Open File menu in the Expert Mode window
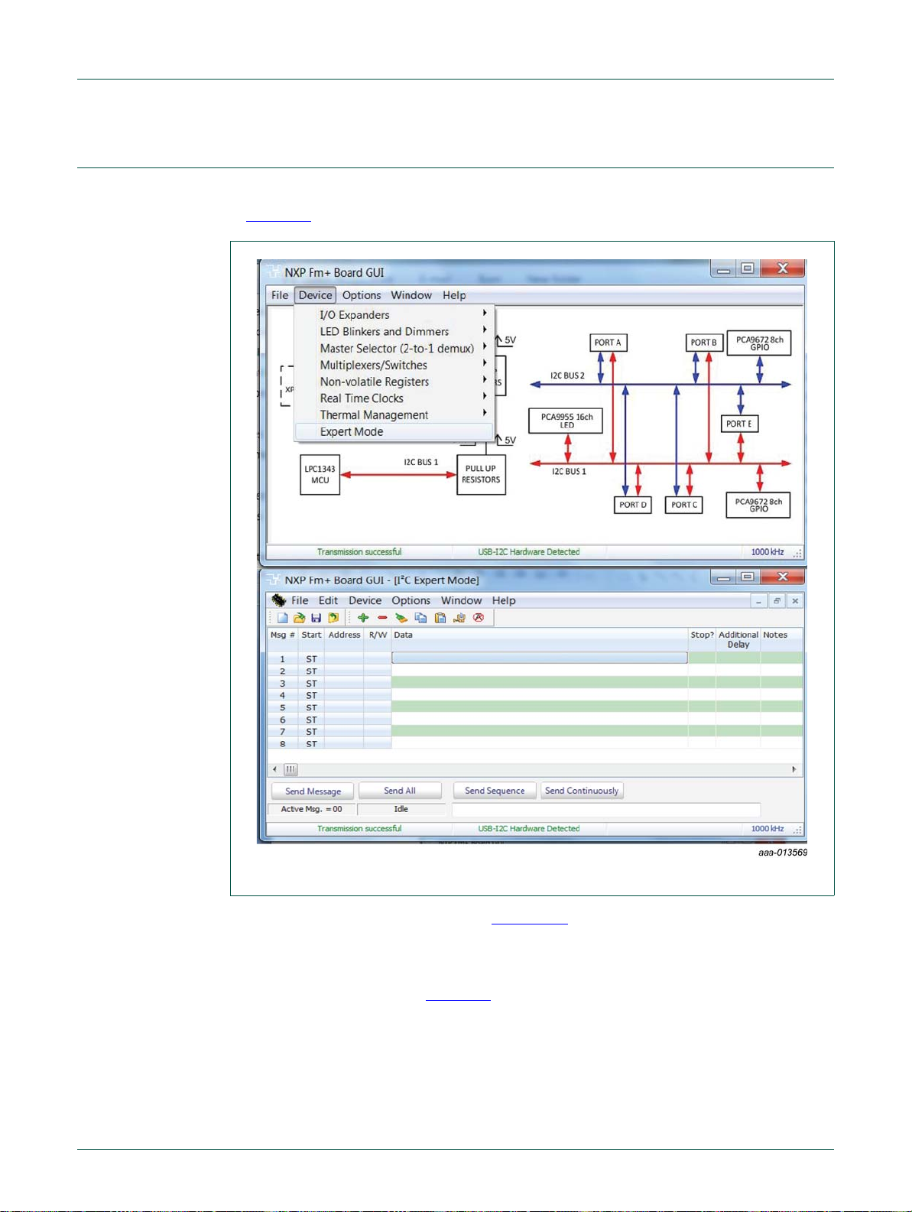This screenshot has width=912, height=1212. (300, 601)
